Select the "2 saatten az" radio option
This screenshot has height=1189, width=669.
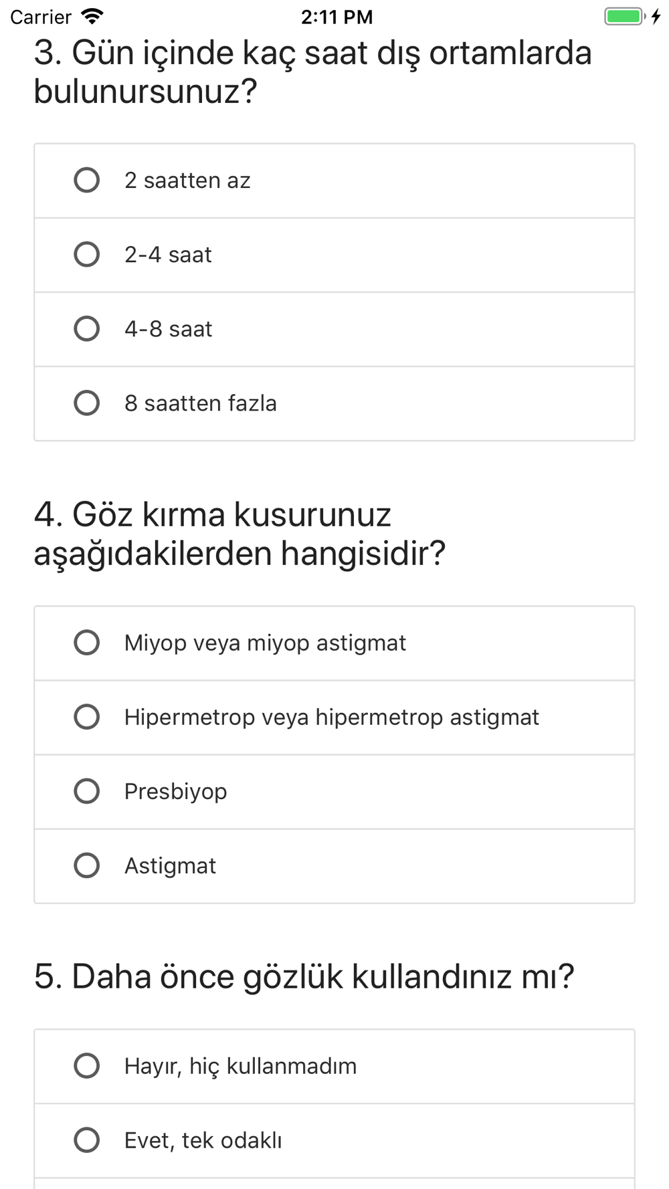click(86, 181)
